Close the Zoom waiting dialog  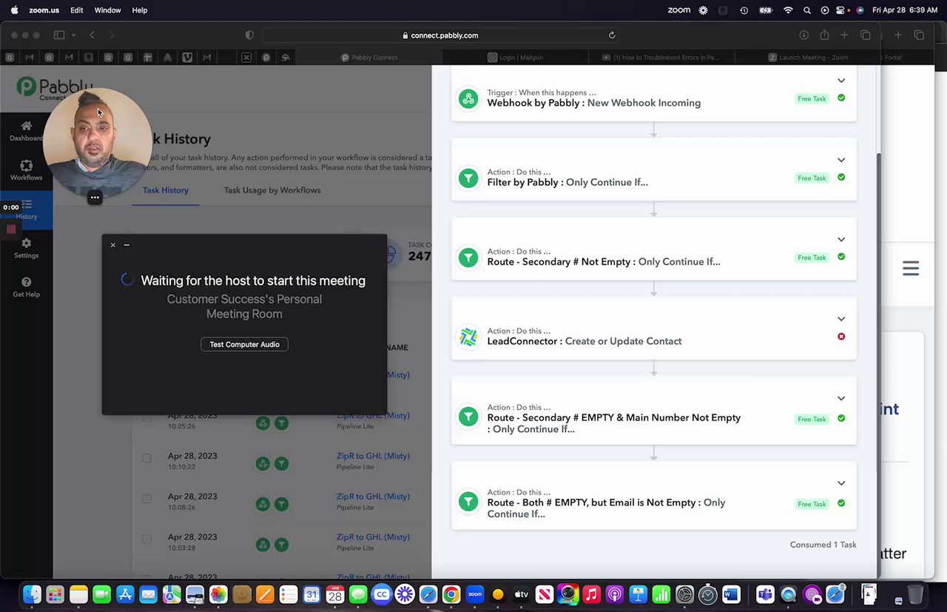tap(113, 245)
